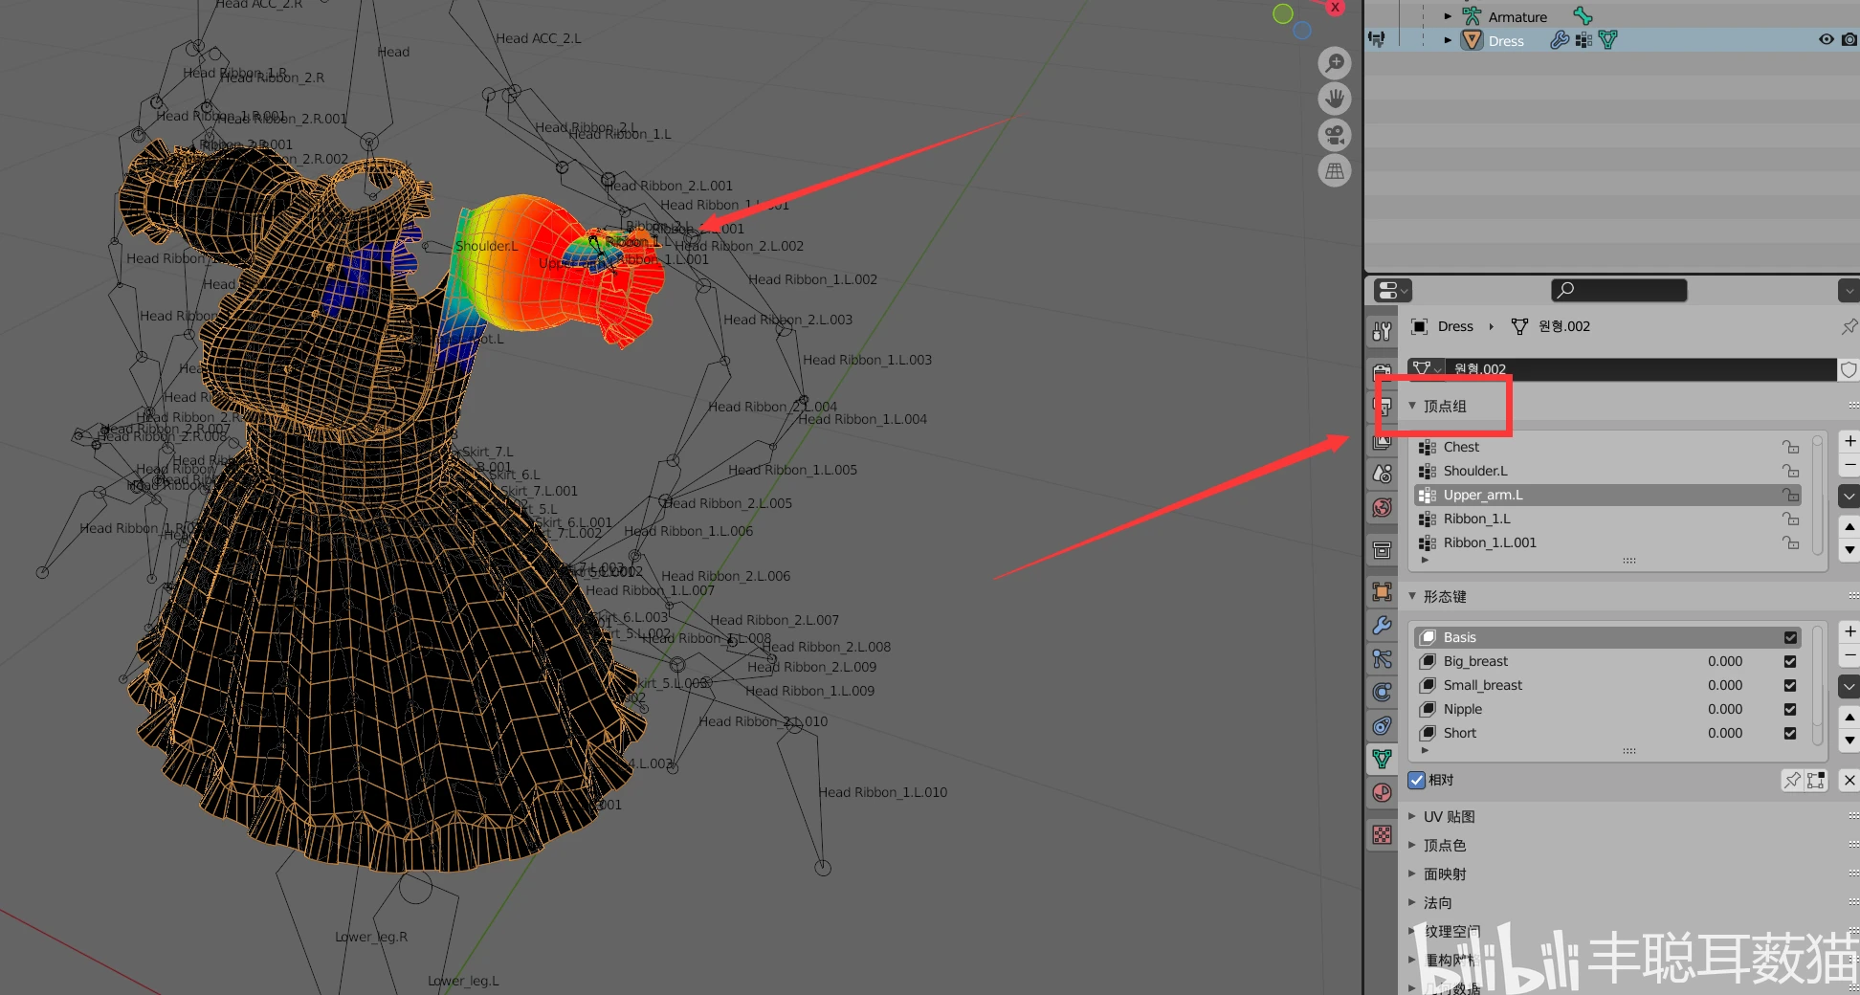Viewport: 1860px width, 995px height.
Task: Open the World properties tab
Action: (1382, 507)
